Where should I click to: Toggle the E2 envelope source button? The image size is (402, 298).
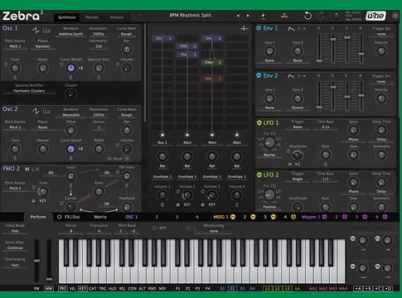pos(232,289)
